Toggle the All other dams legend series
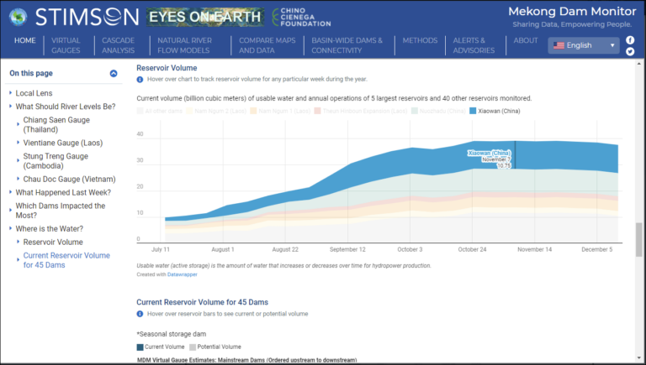 (163, 111)
